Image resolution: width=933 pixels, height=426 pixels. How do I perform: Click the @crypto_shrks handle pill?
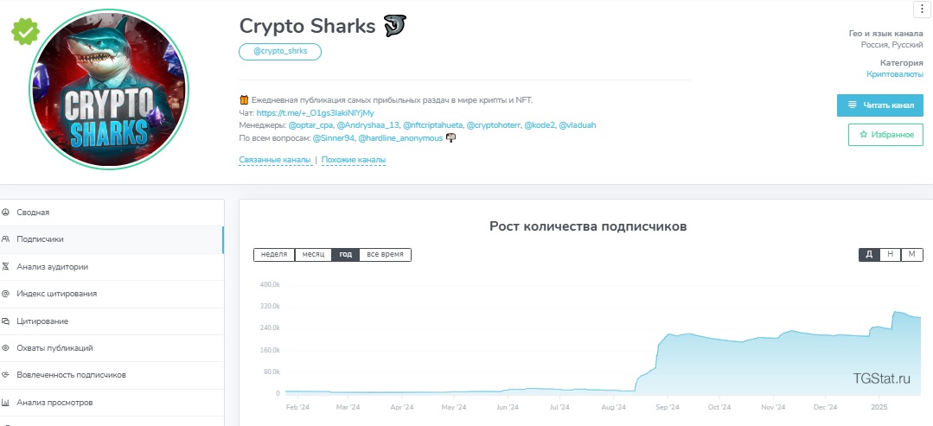coord(280,52)
